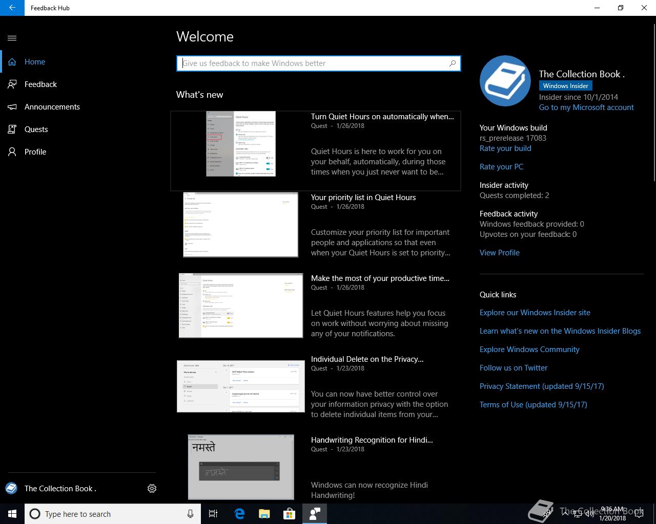Click the Windows Insider badge
656x524 pixels.
pos(566,86)
